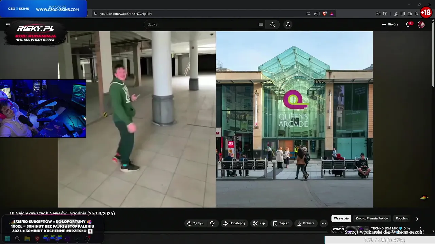
Task: Save video with 'Zapisz' button
Action: pos(281,223)
